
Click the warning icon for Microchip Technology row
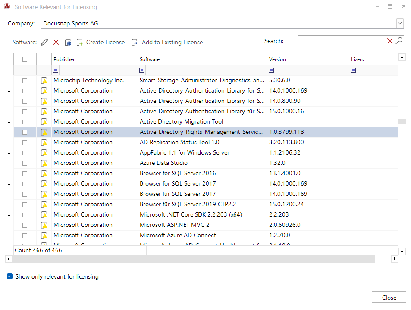44,81
